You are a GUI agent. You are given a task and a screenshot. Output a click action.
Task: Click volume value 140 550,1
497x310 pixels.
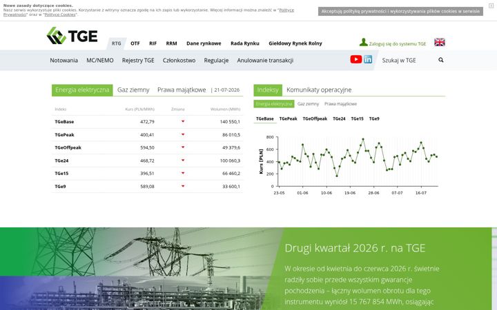point(230,122)
